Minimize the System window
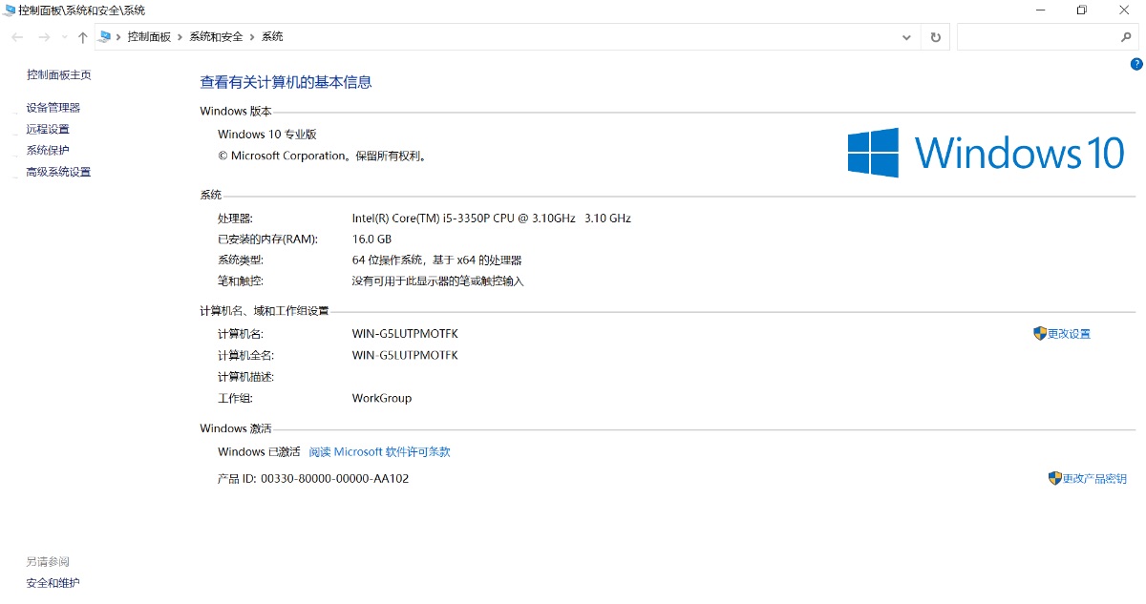 [x=1039, y=10]
